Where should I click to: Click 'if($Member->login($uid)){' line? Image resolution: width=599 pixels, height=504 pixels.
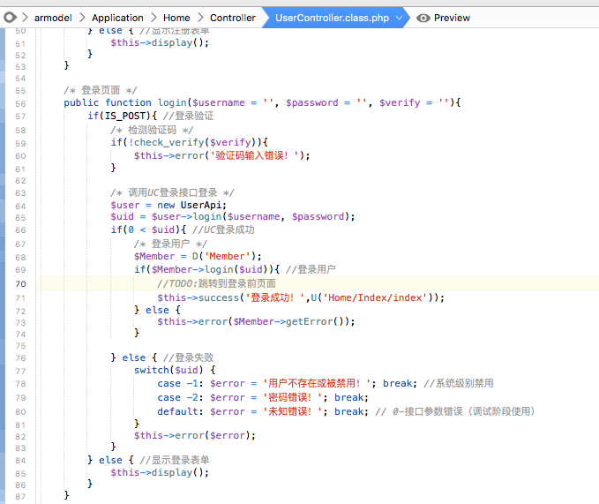click(206, 269)
